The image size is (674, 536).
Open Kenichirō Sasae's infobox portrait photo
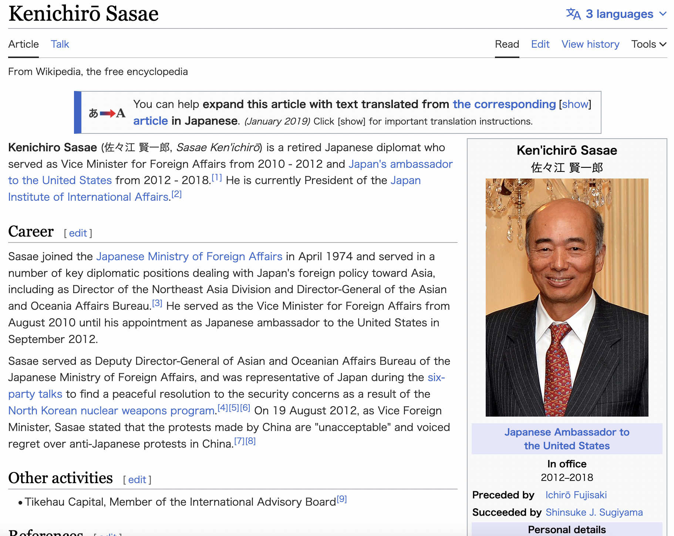567,298
